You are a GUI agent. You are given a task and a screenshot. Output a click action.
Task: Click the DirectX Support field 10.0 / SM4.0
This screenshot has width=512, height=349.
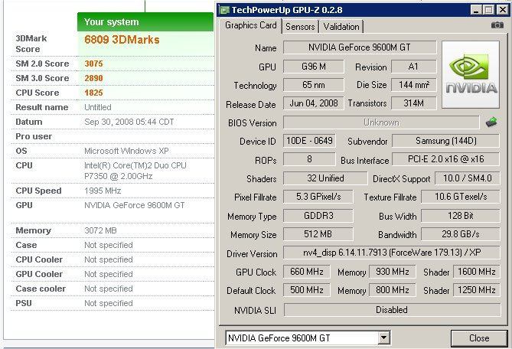468,178
